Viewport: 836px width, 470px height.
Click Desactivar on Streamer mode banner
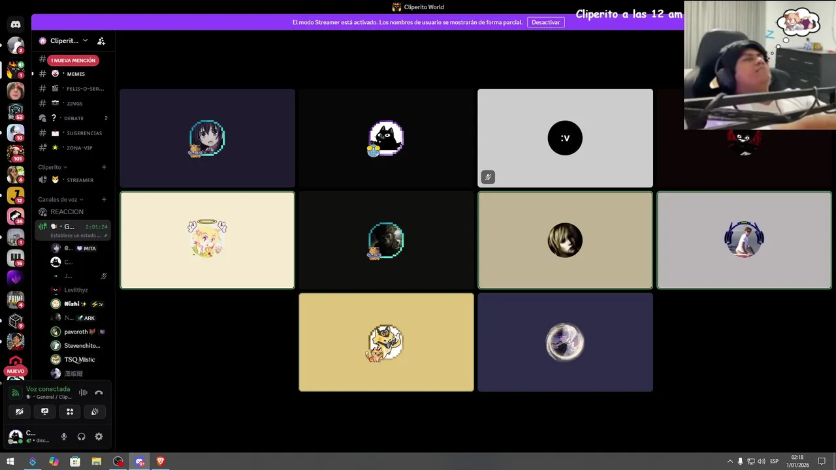point(545,22)
